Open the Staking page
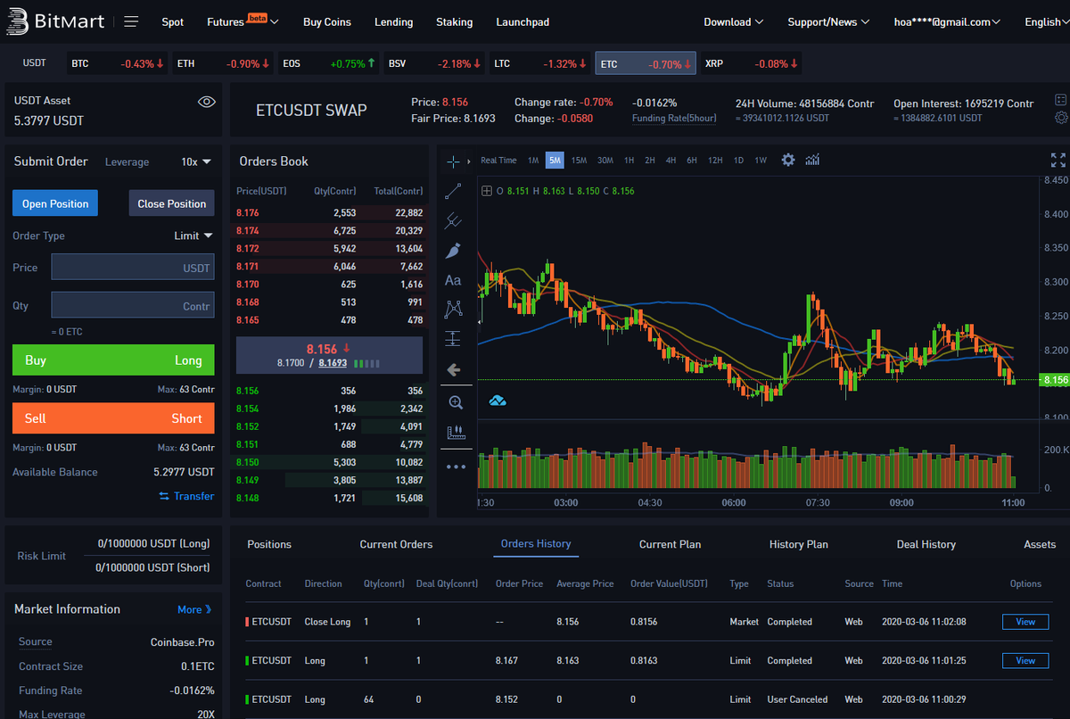The height and width of the screenshot is (719, 1070). point(455,21)
